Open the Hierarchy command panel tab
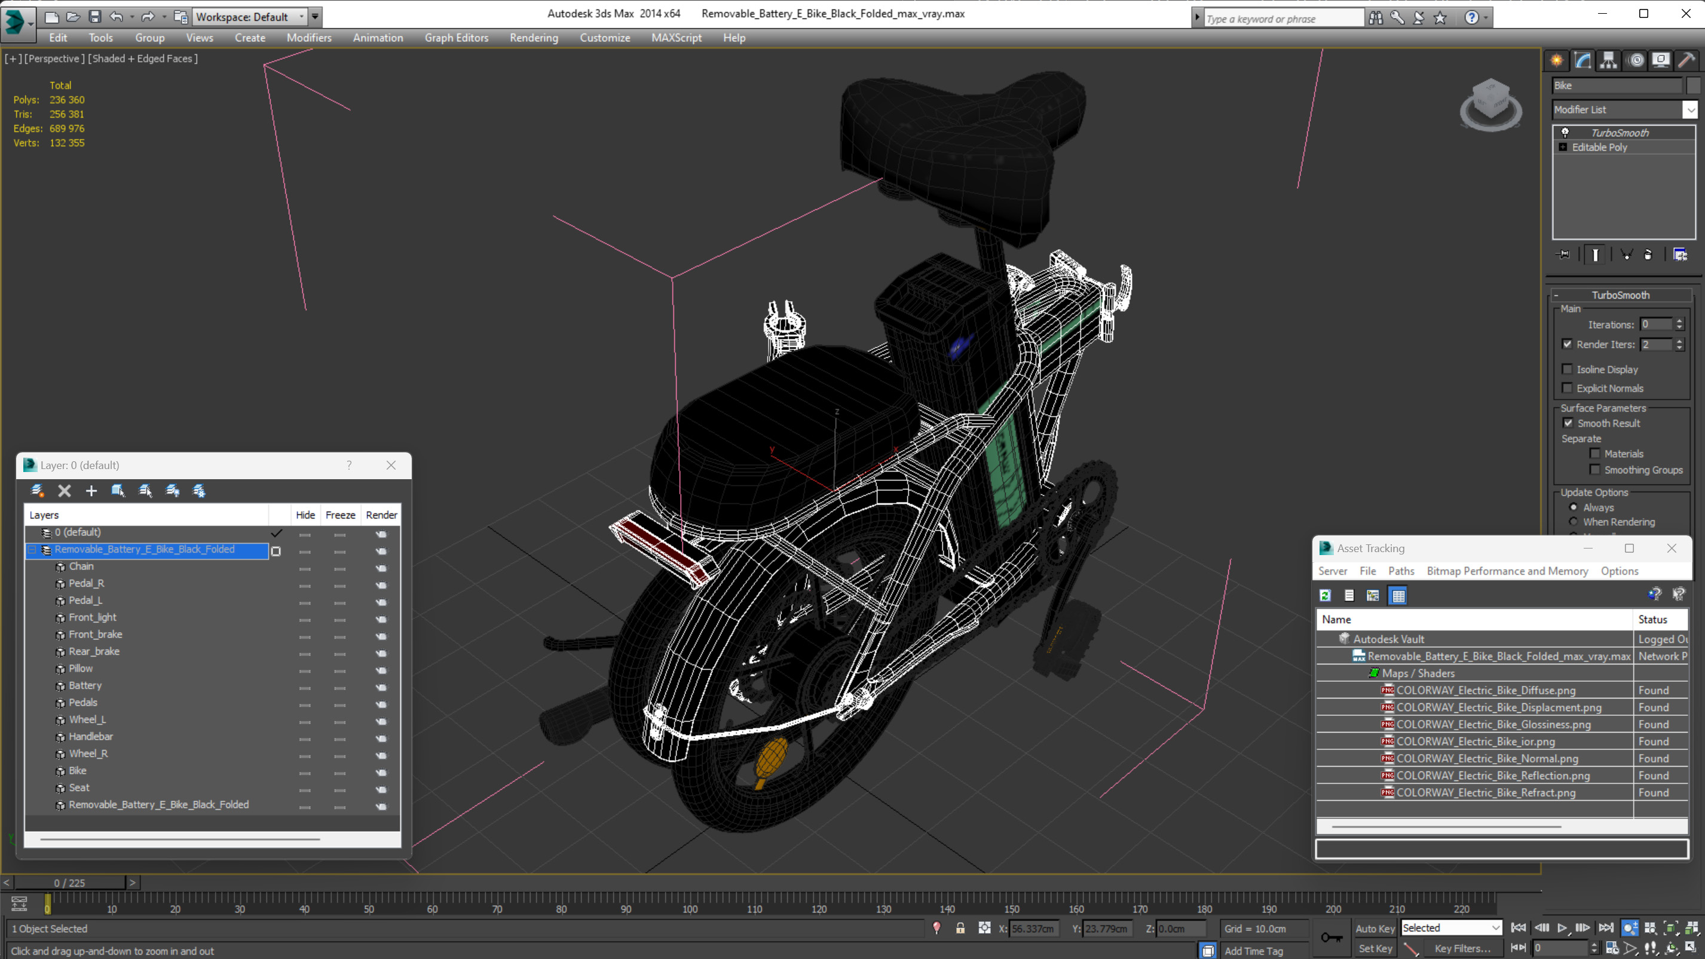1705x959 pixels. pyautogui.click(x=1608, y=60)
